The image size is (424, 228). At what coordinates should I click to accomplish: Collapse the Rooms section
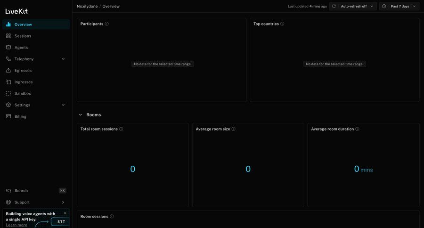(81, 114)
